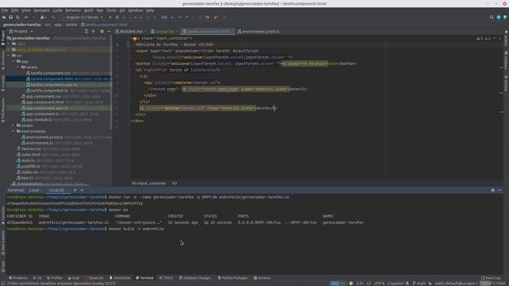The image size is (509, 286).
Task: Open the CheckStyle tool window
Action: [x=120, y=278]
